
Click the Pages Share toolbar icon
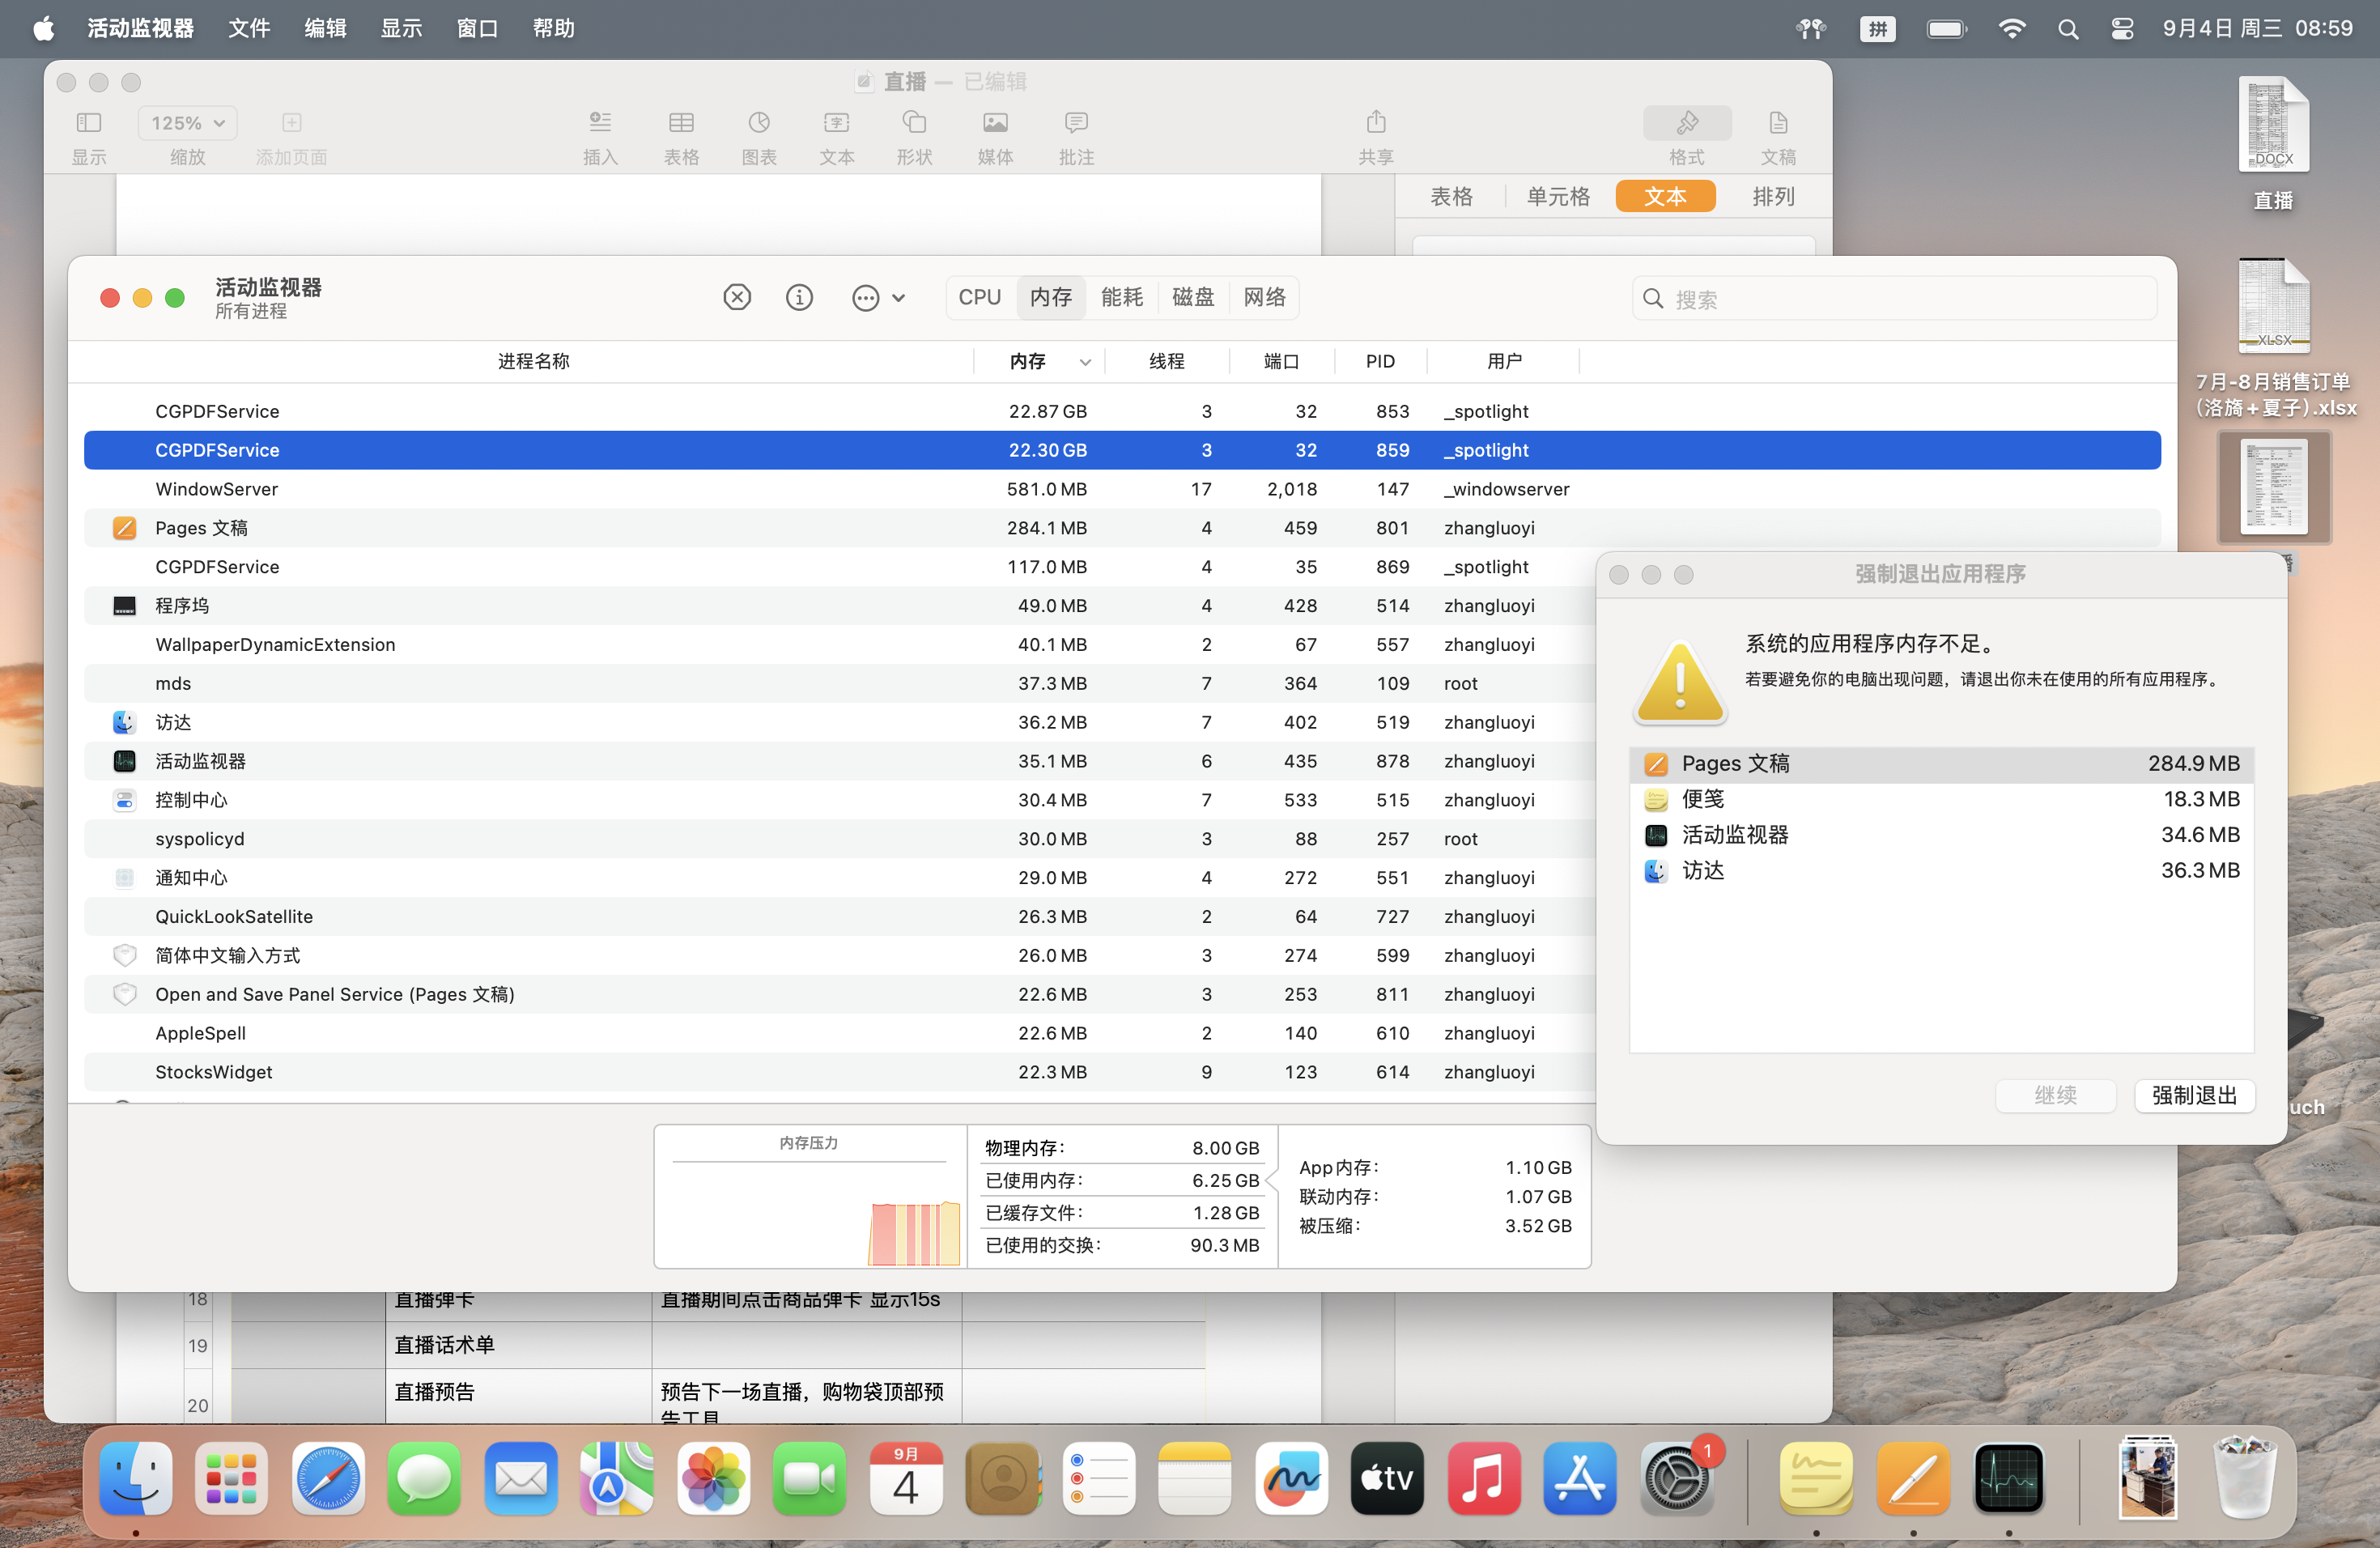[x=1375, y=123]
